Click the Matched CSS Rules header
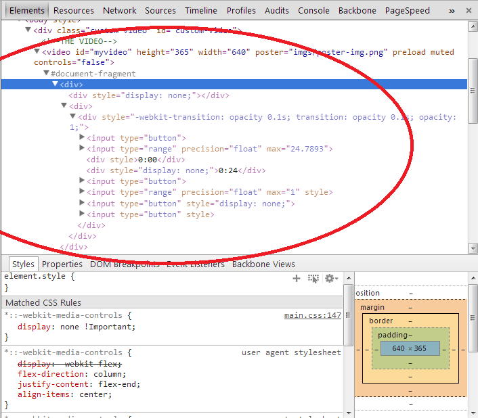 pyautogui.click(x=43, y=302)
